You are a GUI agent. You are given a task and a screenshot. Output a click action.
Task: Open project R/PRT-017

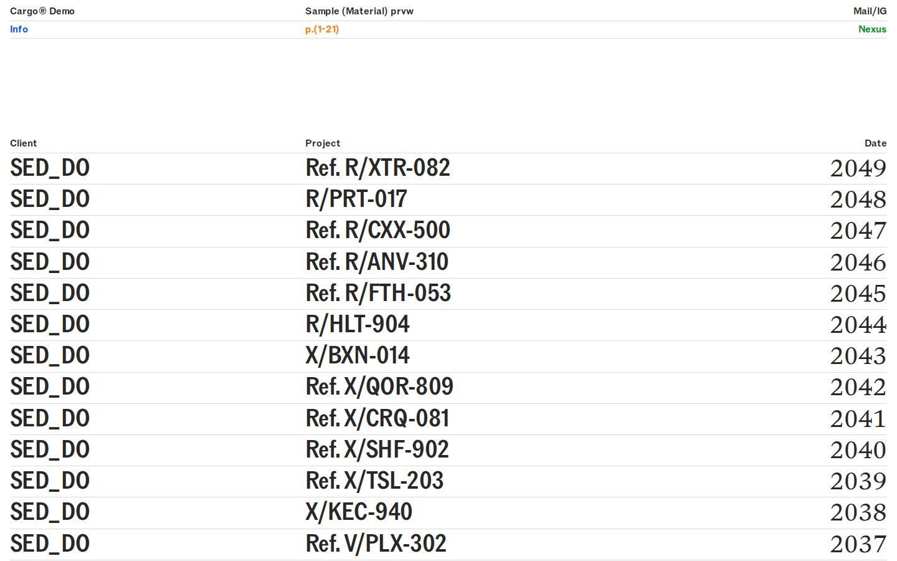click(x=356, y=199)
